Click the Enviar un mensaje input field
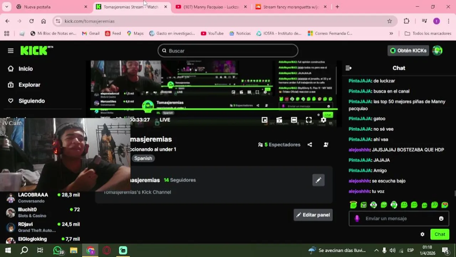 [x=399, y=218]
